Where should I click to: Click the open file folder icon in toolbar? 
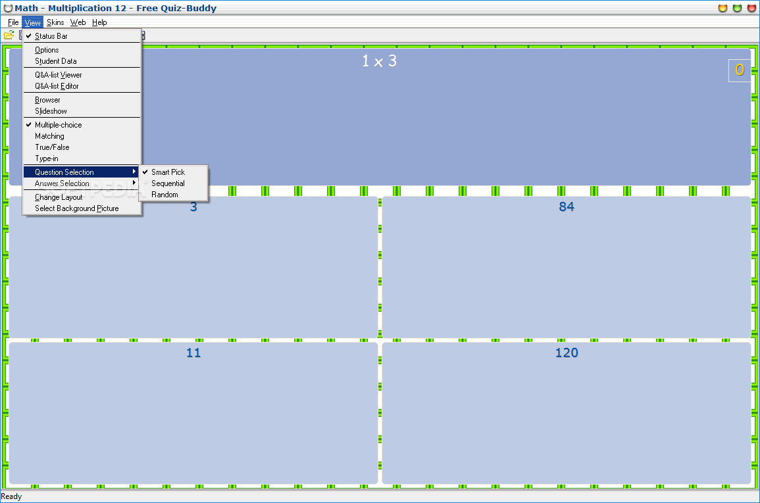pos(9,36)
